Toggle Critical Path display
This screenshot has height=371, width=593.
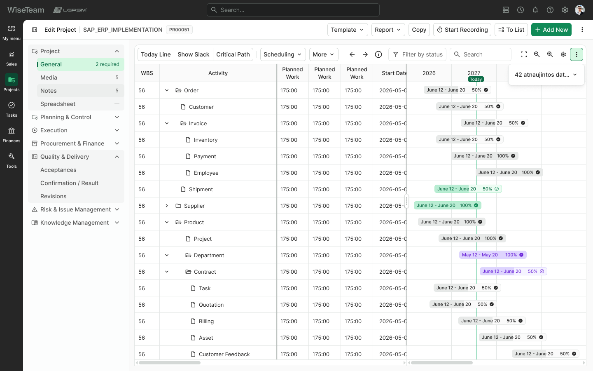(x=233, y=54)
